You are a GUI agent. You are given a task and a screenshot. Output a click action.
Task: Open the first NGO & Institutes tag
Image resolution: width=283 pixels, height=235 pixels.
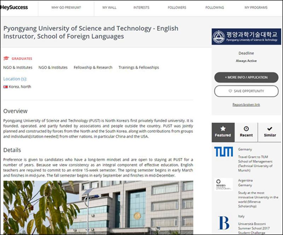pyautogui.click(x=18, y=67)
